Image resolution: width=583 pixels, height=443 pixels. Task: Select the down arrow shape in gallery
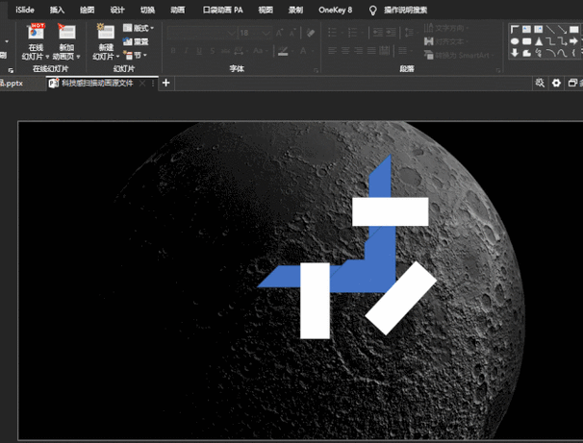point(515,53)
